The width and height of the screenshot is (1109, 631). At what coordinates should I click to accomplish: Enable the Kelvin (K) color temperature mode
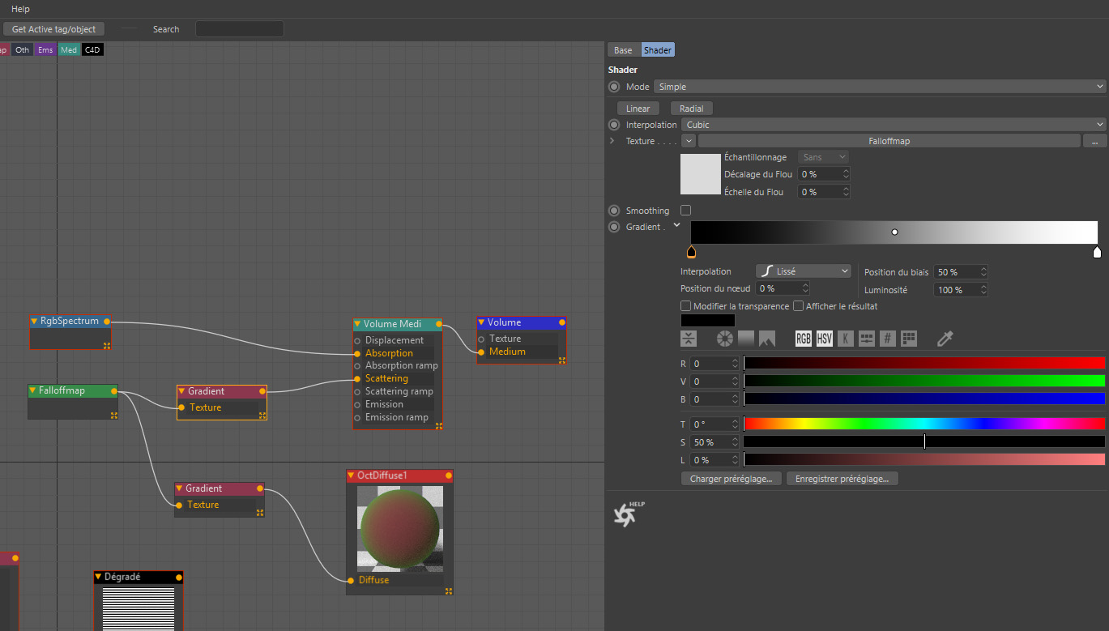tap(846, 339)
